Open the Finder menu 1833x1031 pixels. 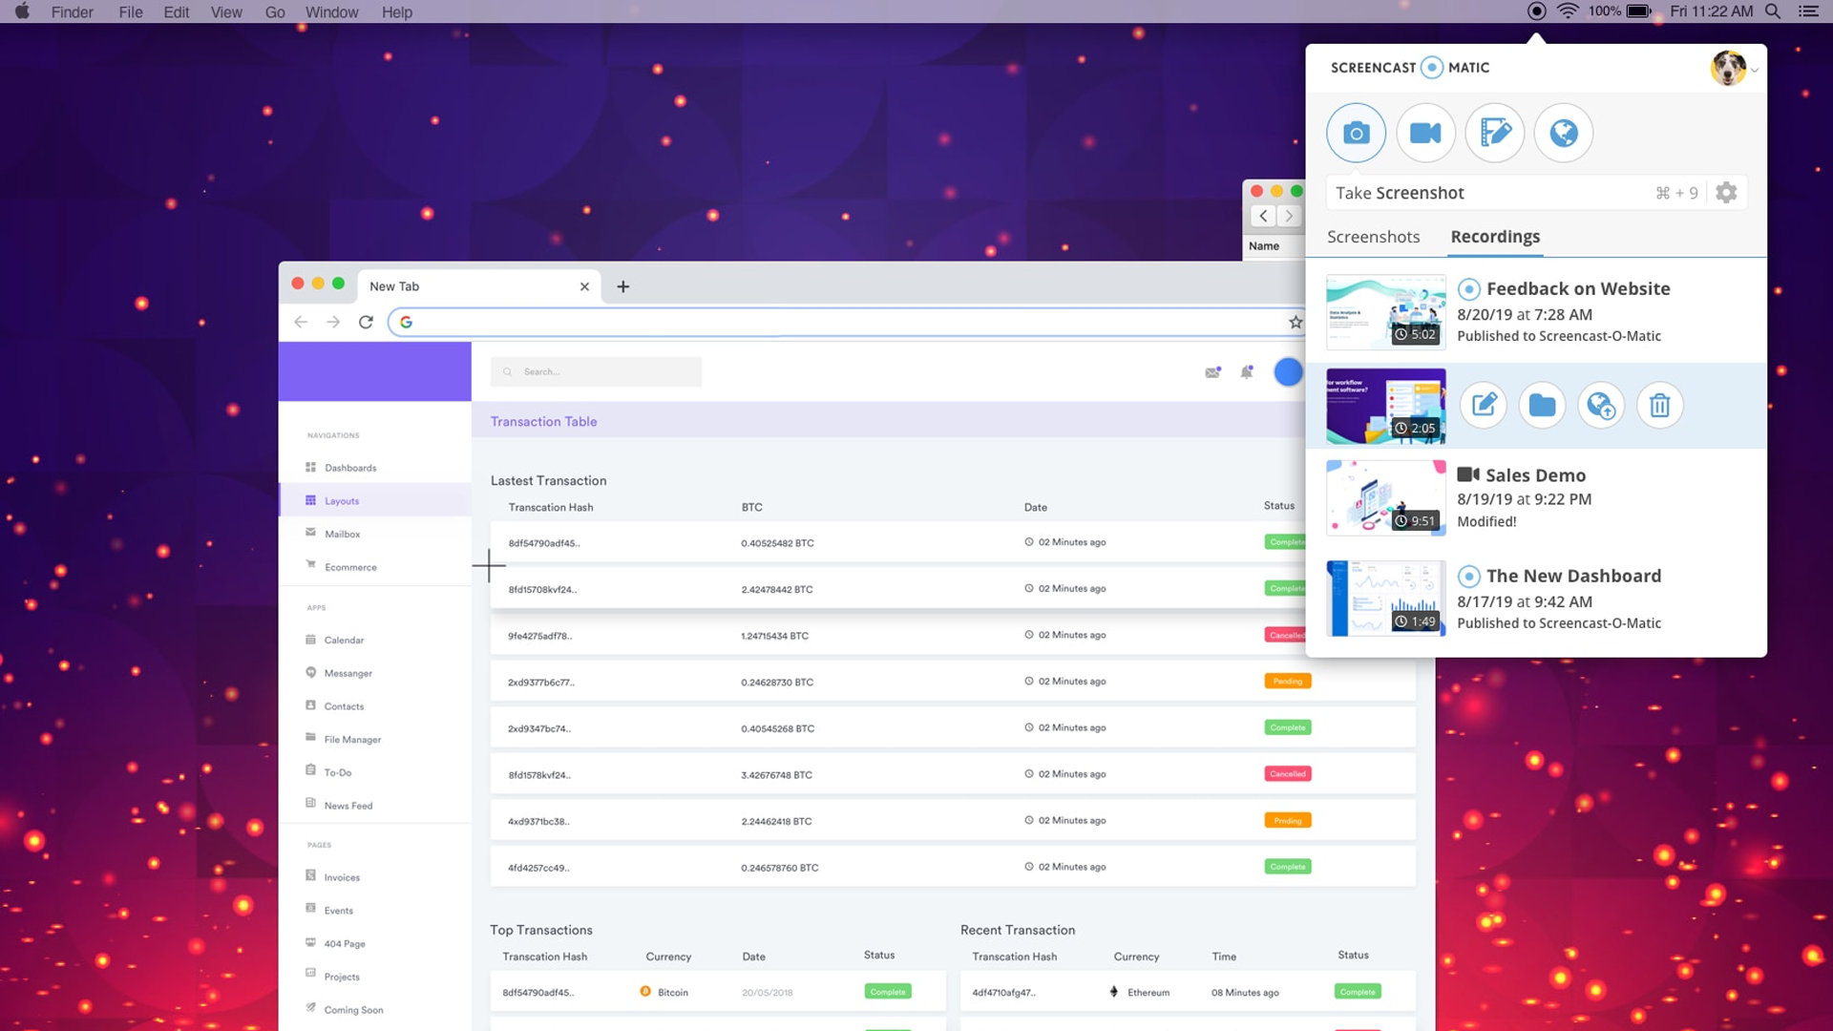73,11
